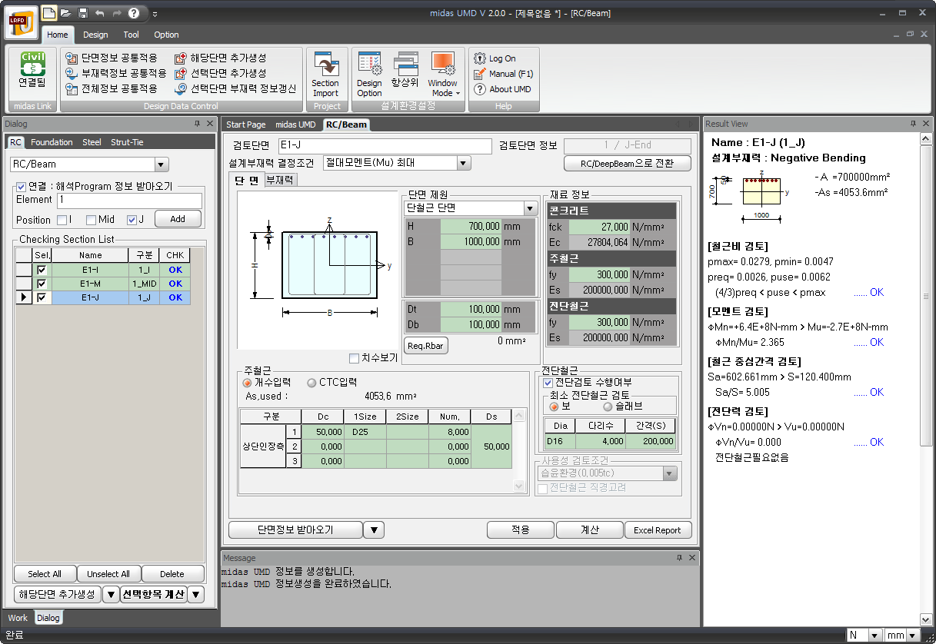Open dropdown arrow next to 선택항목 계산
Screen dimensions: 936x644
pyautogui.click(x=196, y=595)
